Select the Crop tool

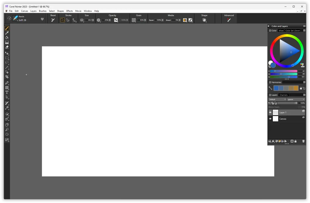(x=7, y=77)
